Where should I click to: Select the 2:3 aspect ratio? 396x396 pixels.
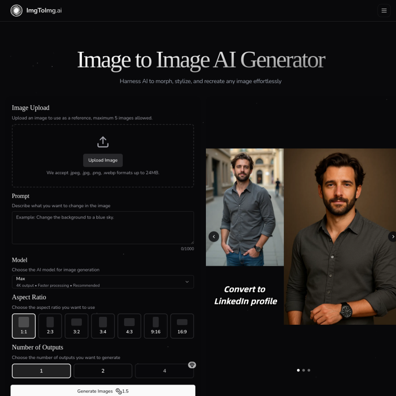point(50,326)
